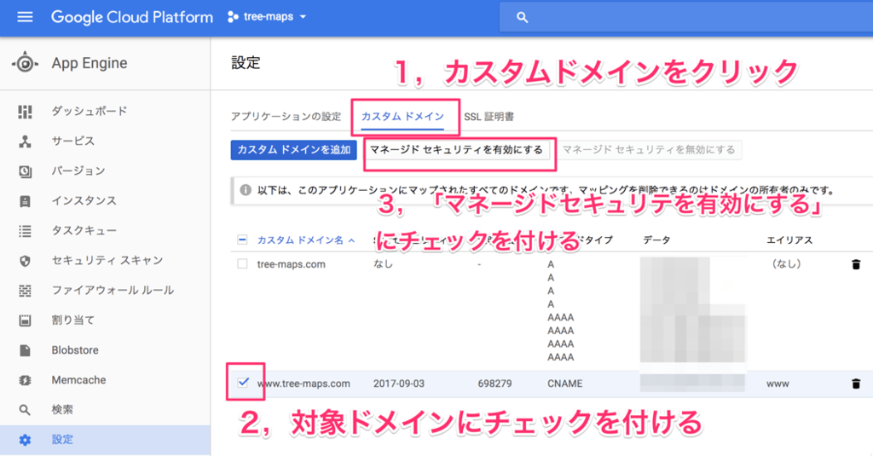
Task: Switch to the カスタム ドメイン tab
Action: point(402,117)
